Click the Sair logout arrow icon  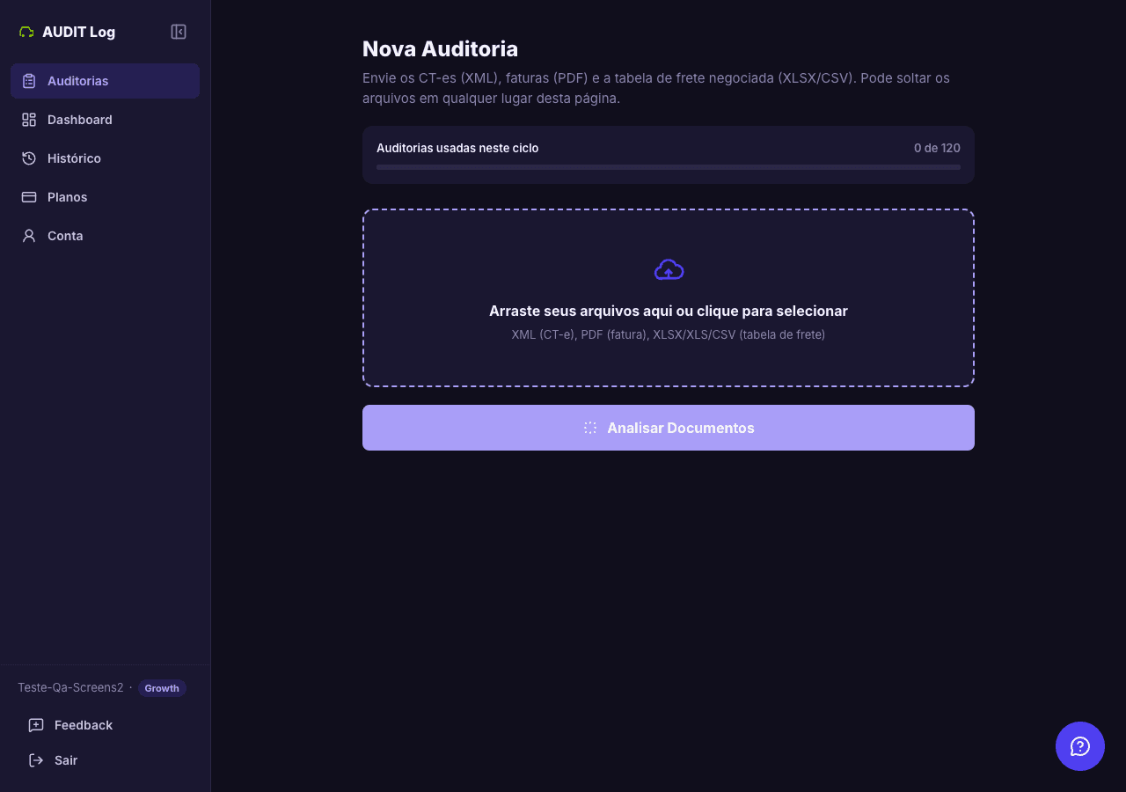(36, 760)
